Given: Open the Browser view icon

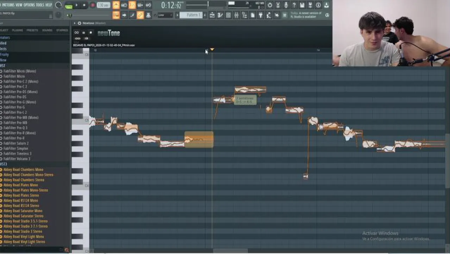Looking at the screenshot, I should (x=244, y=15).
